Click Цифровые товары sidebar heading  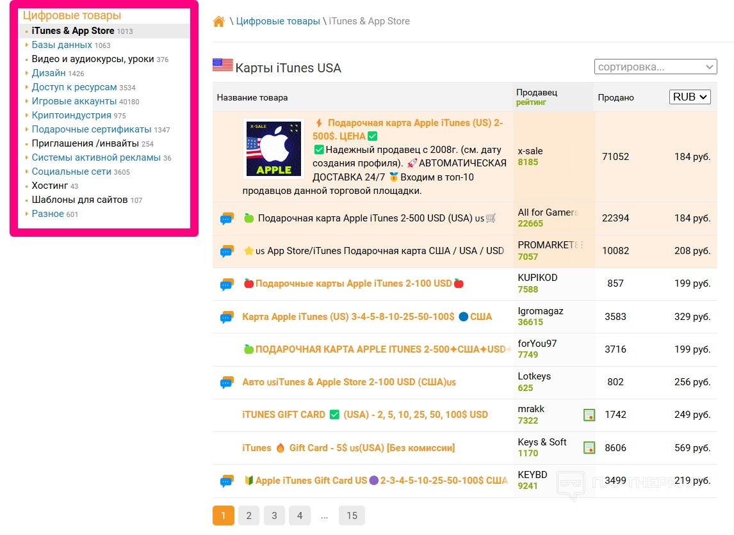click(x=72, y=15)
